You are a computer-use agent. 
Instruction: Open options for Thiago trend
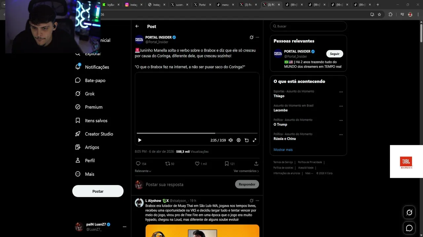[x=341, y=92]
